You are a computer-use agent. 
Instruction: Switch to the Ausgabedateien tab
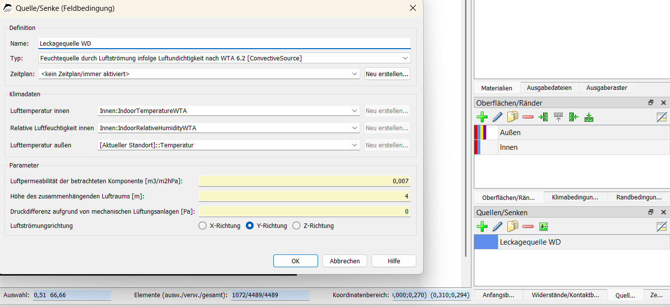549,87
